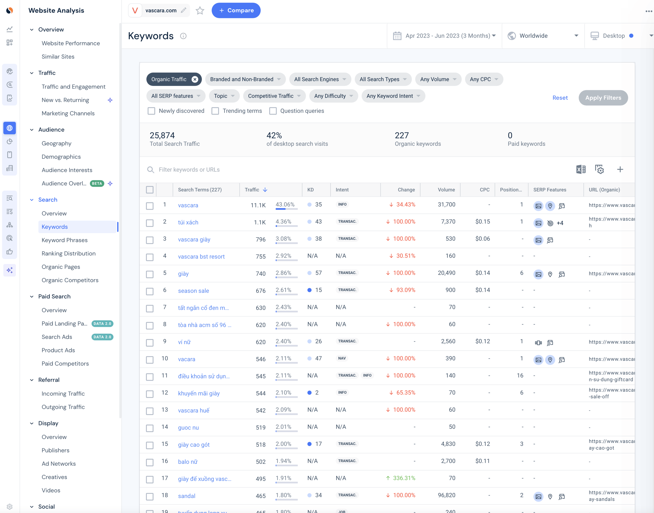Click the thumbs-up icon in left rail

pyautogui.click(x=10, y=252)
